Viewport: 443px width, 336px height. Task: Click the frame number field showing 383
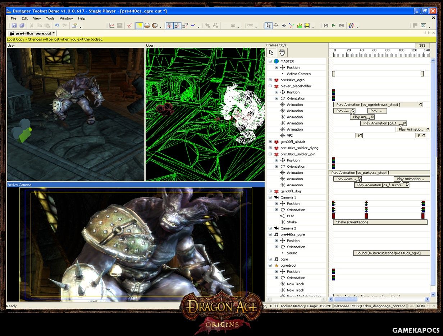coord(422,46)
